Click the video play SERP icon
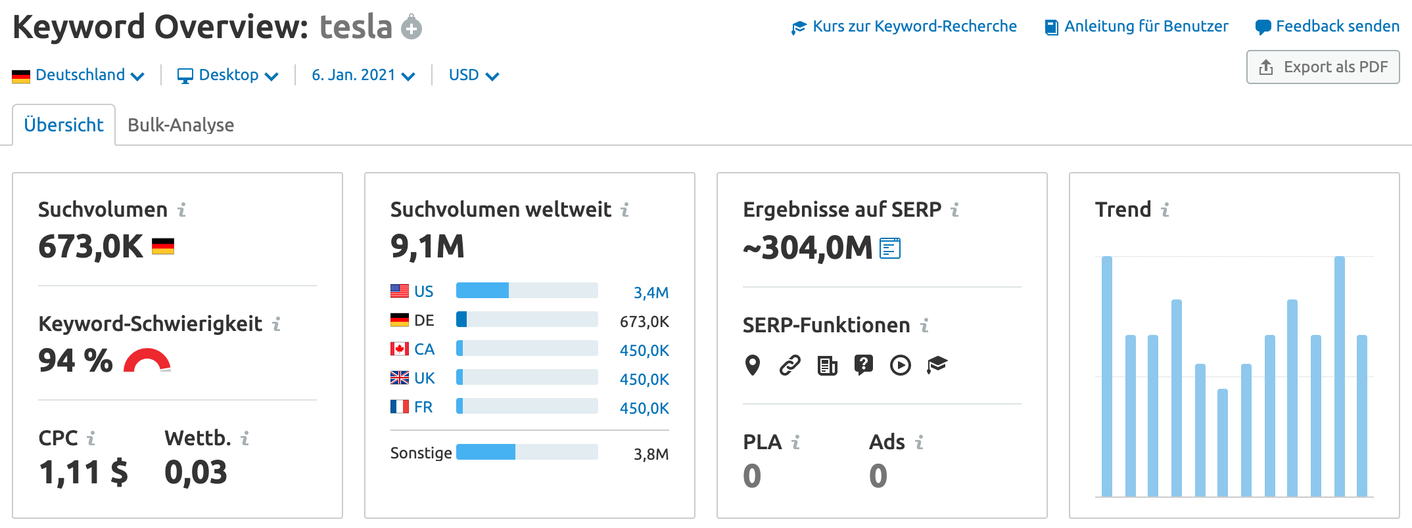Image resolution: width=1412 pixels, height=528 pixels. [900, 365]
